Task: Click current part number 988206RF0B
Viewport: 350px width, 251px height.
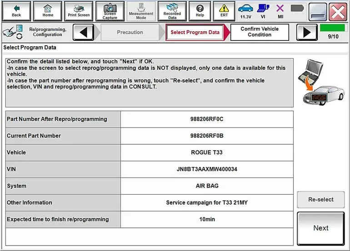Action: (207, 136)
